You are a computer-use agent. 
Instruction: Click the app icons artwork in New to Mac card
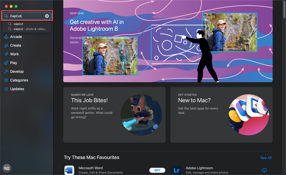click(248, 115)
